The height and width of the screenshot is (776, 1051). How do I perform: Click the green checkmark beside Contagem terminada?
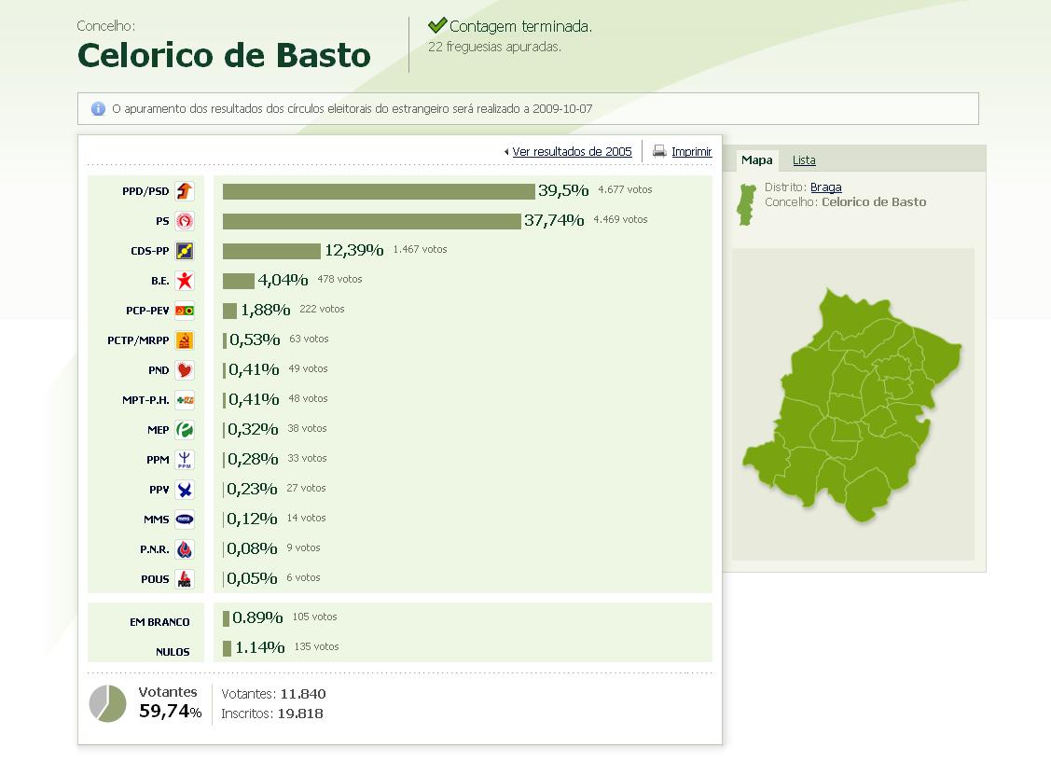click(437, 25)
